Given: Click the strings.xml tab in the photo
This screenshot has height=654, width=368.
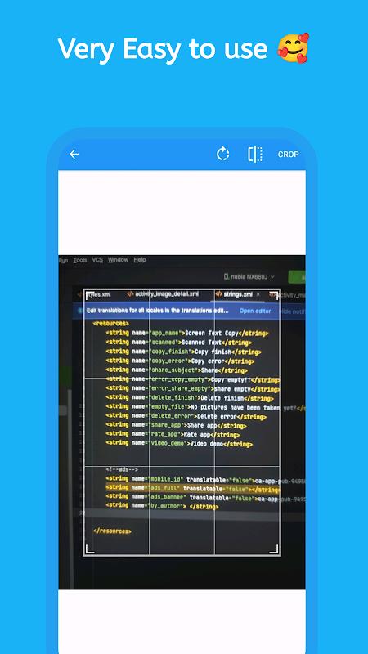Looking at the screenshot, I should click(238, 294).
